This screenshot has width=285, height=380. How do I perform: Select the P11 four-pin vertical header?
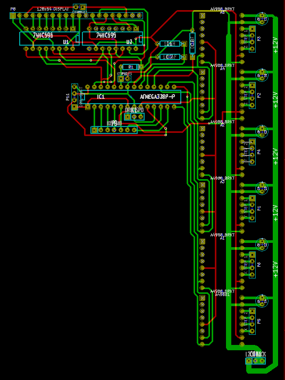click(75, 97)
